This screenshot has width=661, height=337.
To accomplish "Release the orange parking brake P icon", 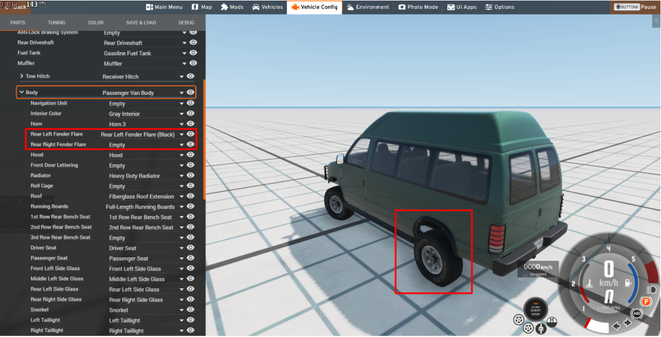I will [x=646, y=301].
